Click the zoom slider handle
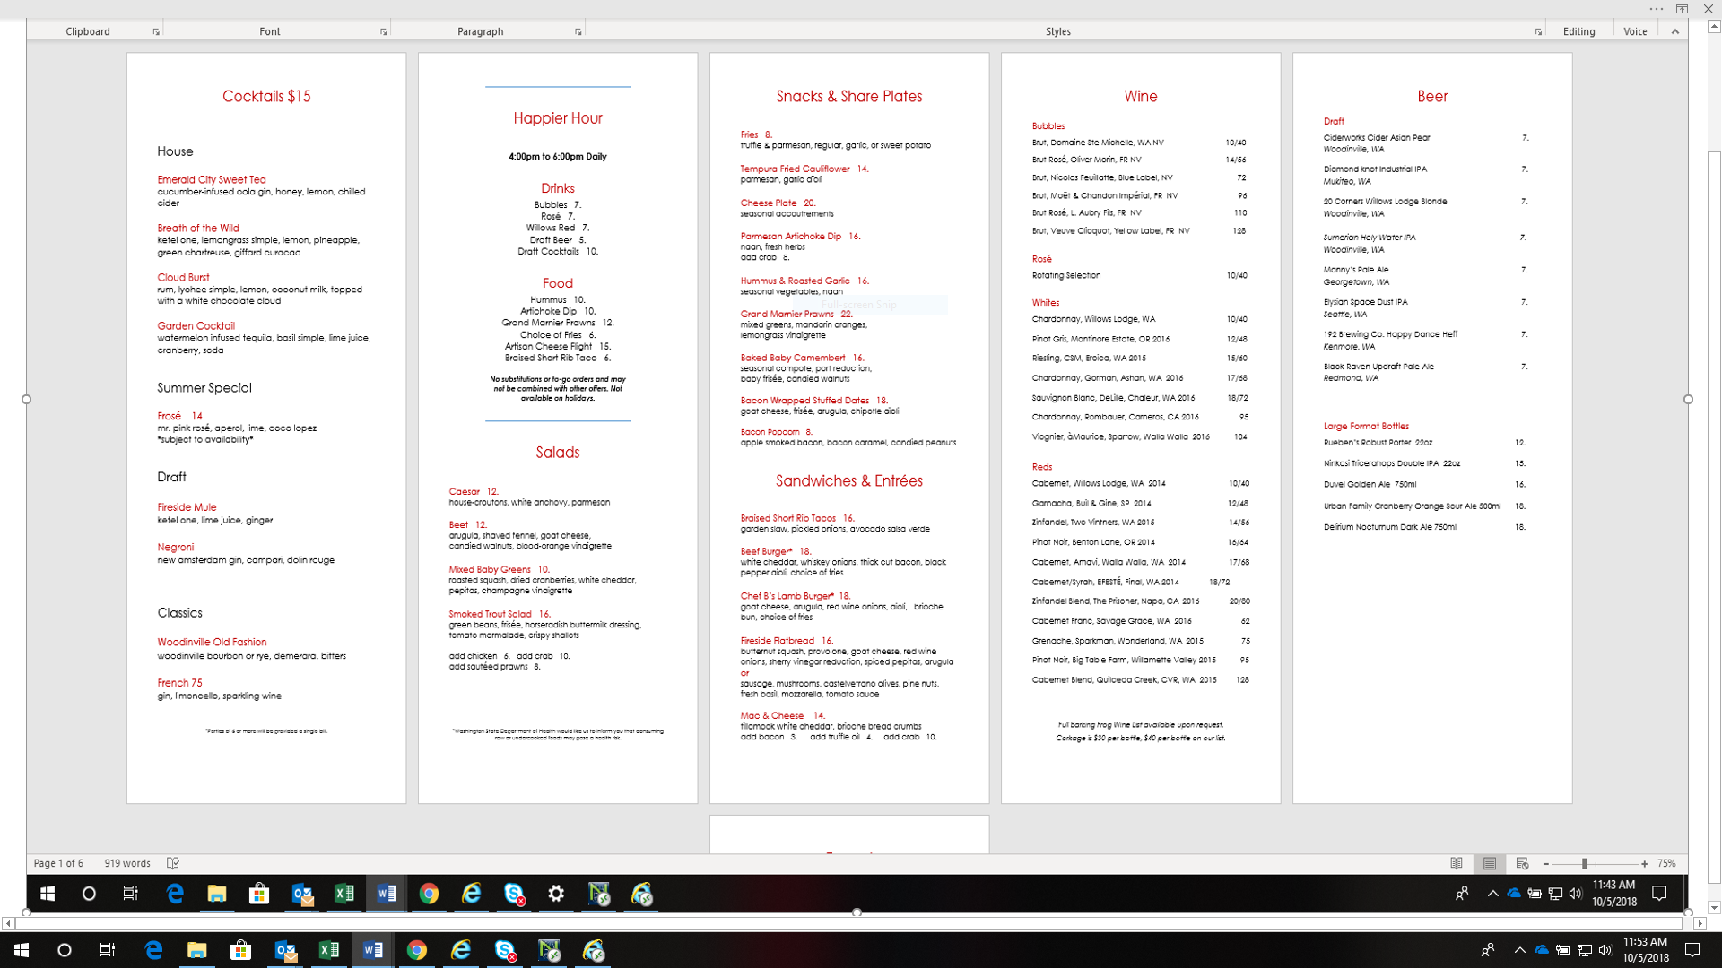This screenshot has width=1722, height=968. point(1585,864)
